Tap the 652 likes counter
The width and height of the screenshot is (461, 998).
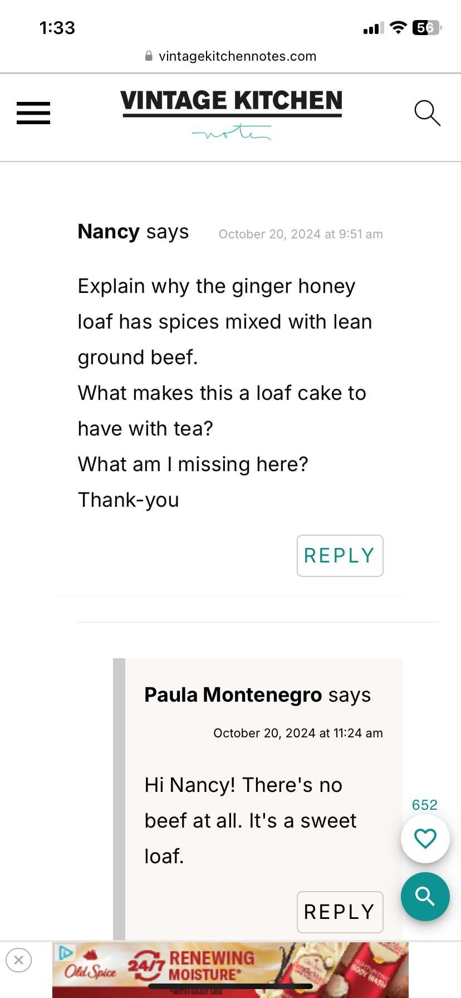tap(424, 804)
